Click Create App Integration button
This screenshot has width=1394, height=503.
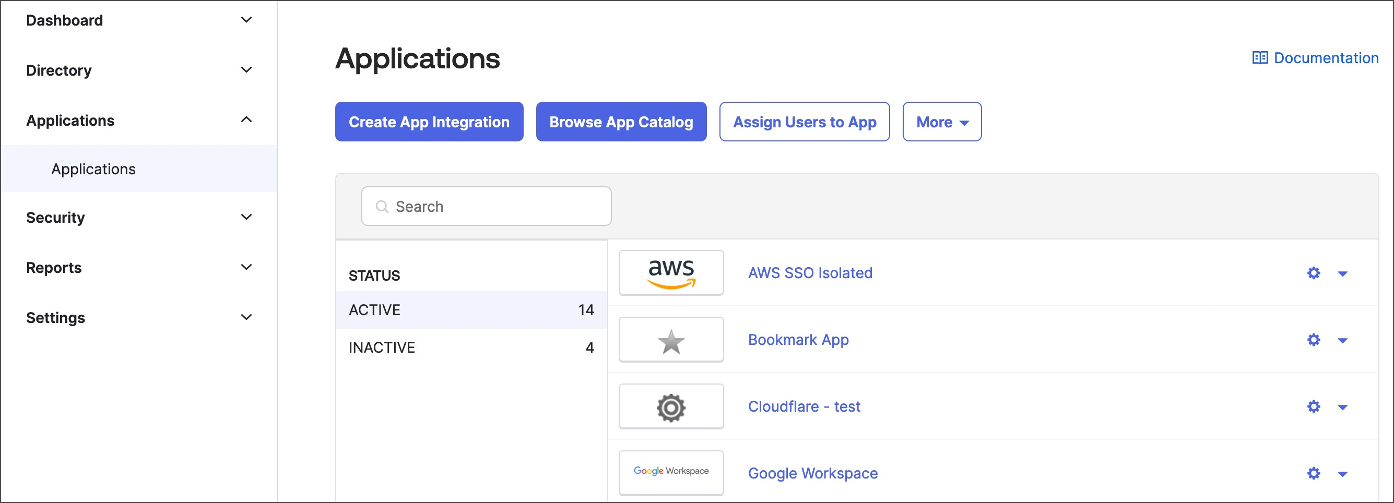[x=429, y=122]
